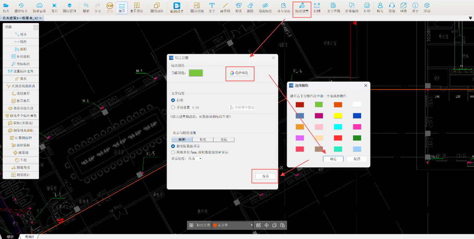The image size is (474, 239).
Task: Select the 自动 text height radio option
Action: 173,100
